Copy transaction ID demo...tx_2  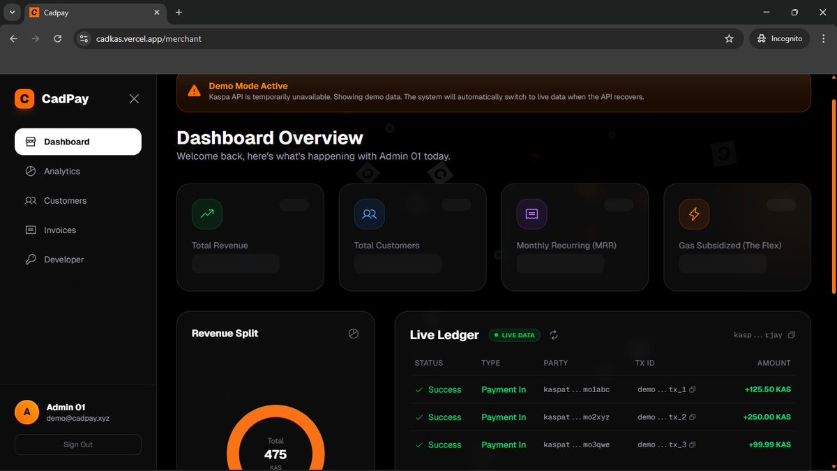tap(691, 417)
